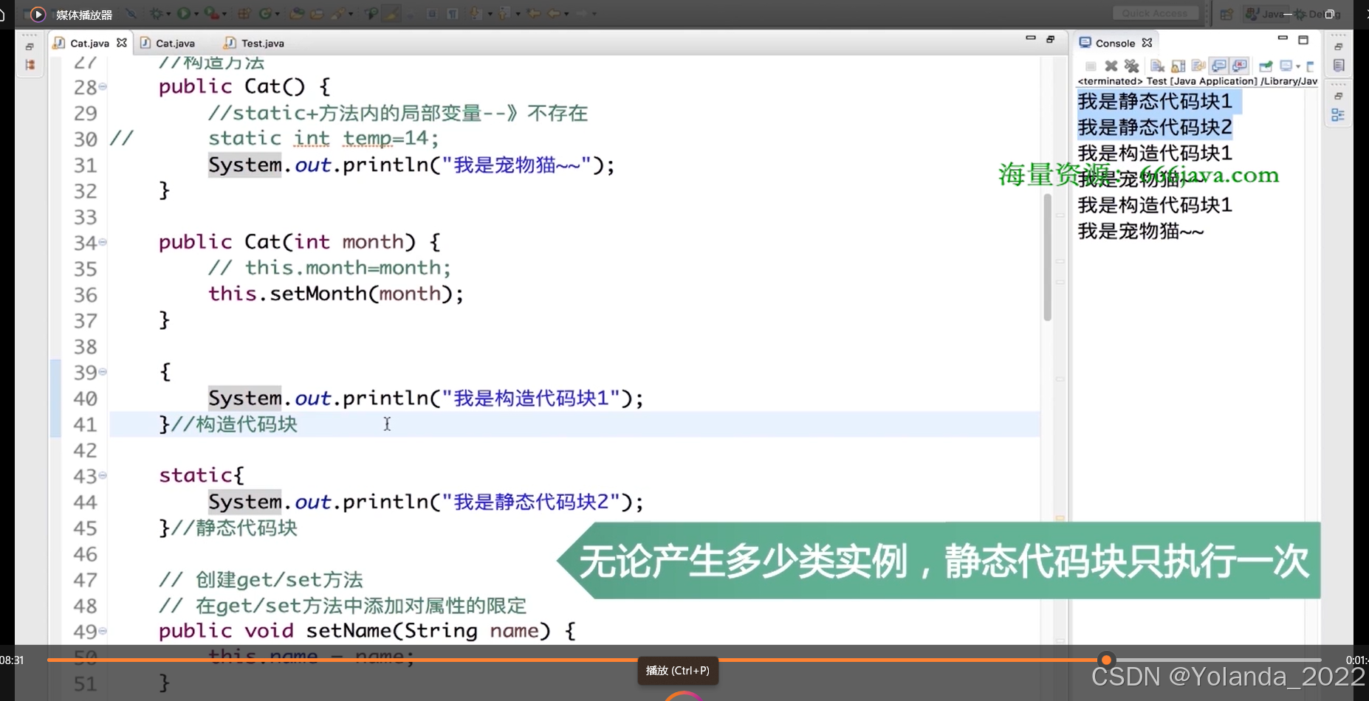Click Clear Console icon
This screenshot has height=701, width=1369.
click(1157, 66)
